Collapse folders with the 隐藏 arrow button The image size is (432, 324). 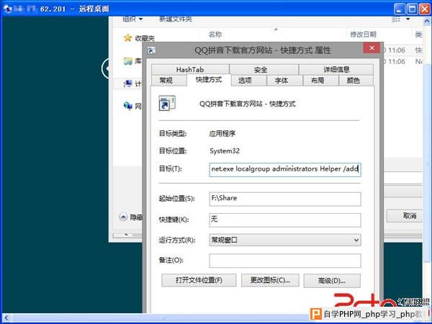pyautogui.click(x=123, y=217)
